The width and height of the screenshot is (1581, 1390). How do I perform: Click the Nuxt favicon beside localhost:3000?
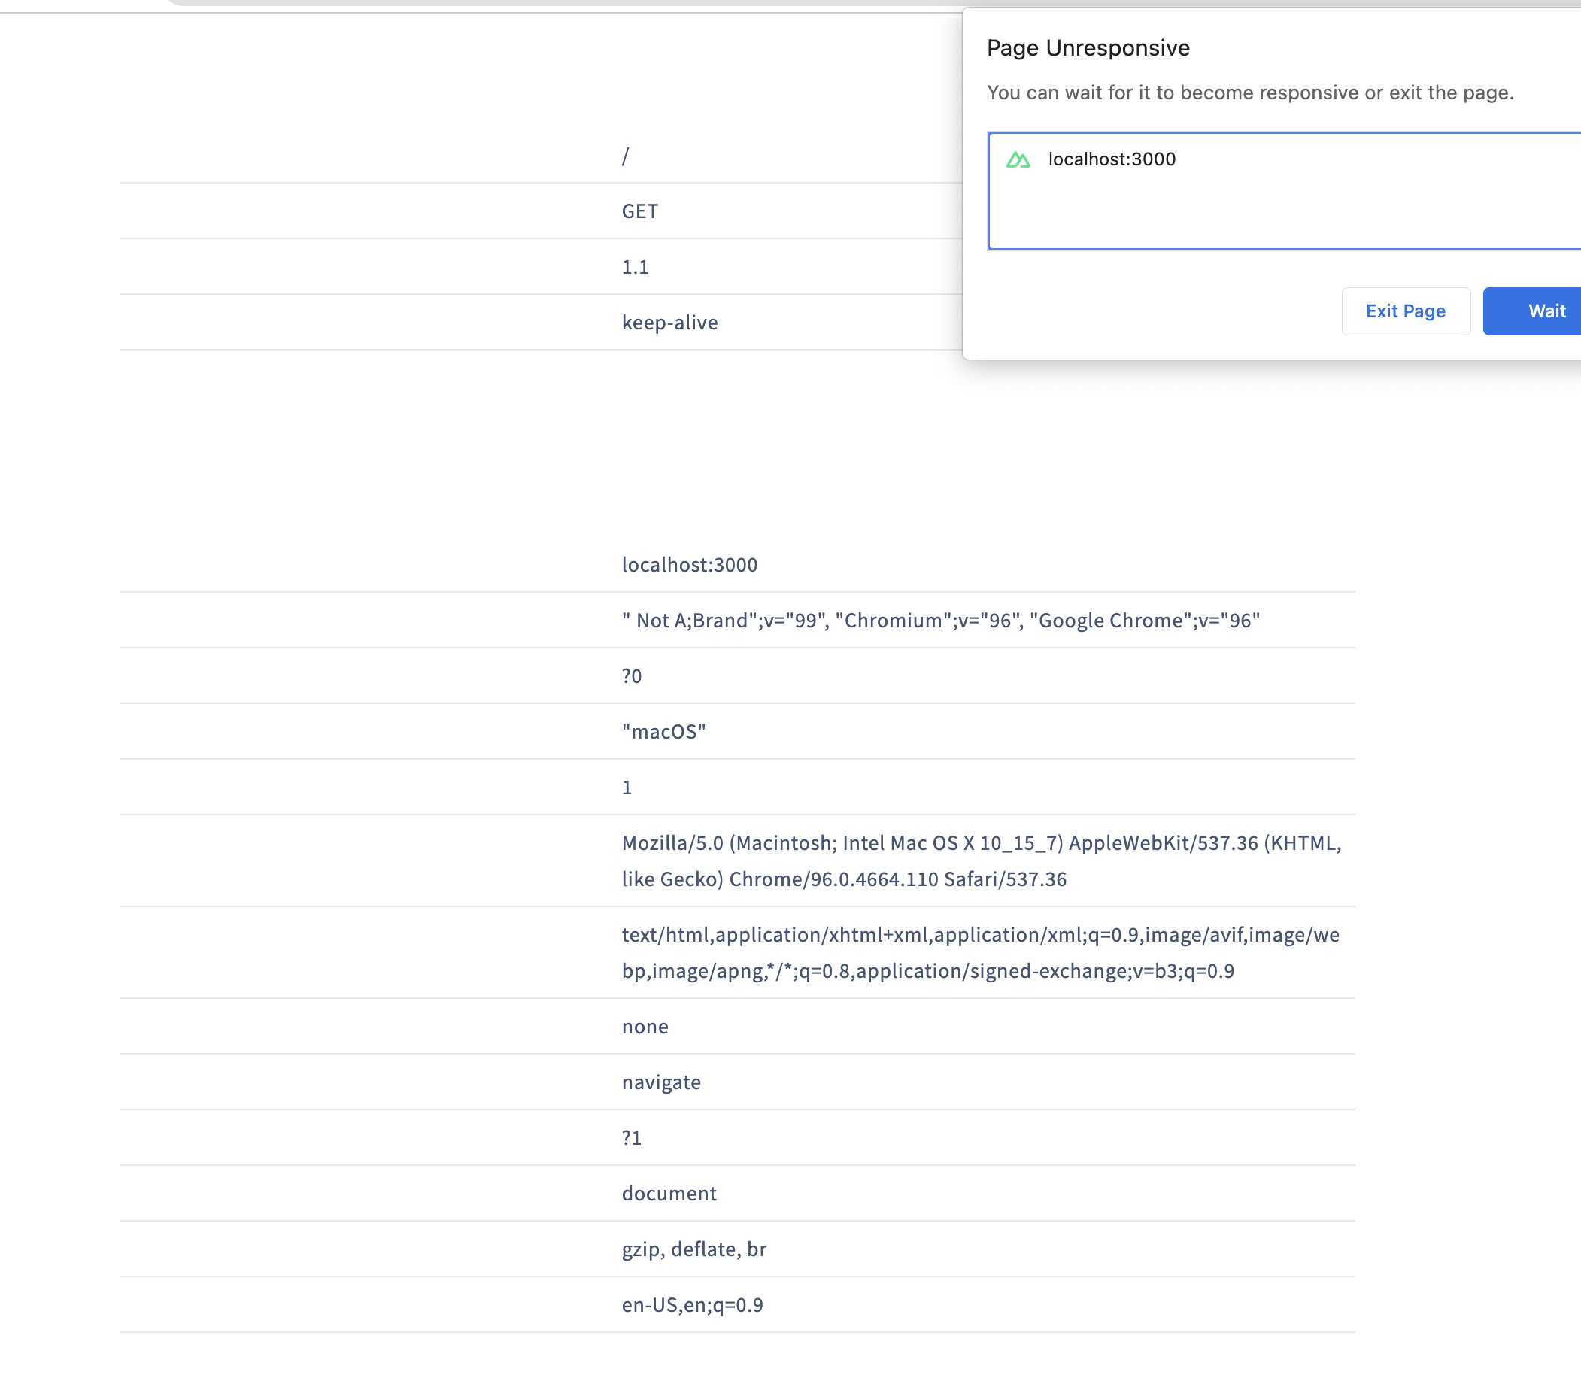click(x=1018, y=159)
